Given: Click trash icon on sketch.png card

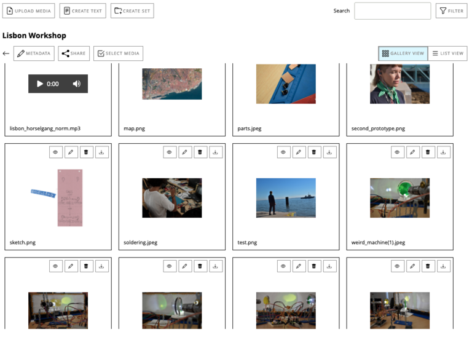Looking at the screenshot, I should click(x=86, y=152).
